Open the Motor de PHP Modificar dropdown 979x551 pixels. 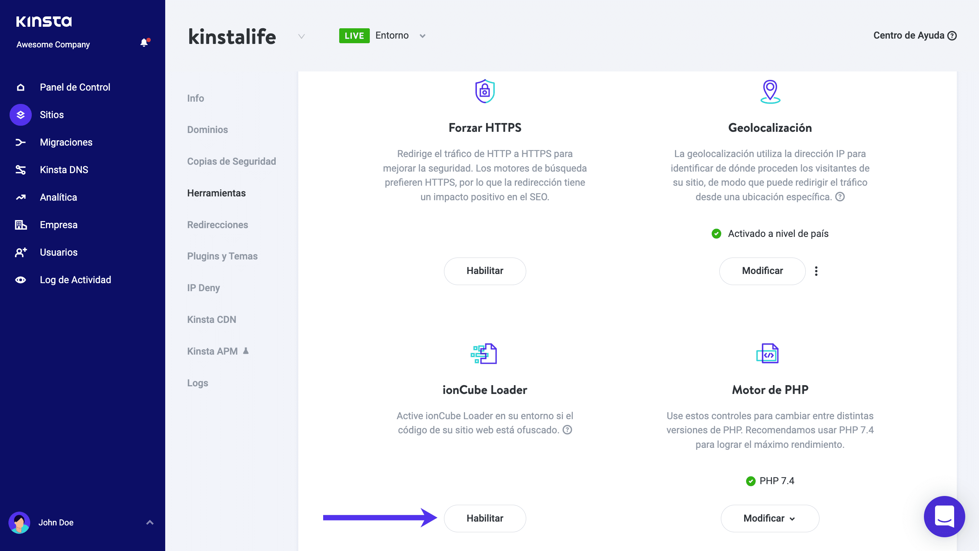click(769, 518)
